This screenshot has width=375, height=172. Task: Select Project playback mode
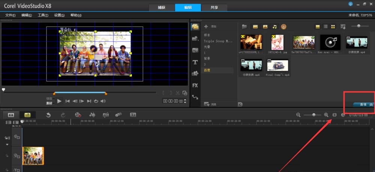49,98
